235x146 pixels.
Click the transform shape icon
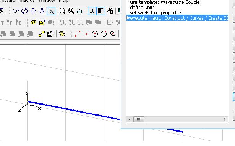pos(42,34)
